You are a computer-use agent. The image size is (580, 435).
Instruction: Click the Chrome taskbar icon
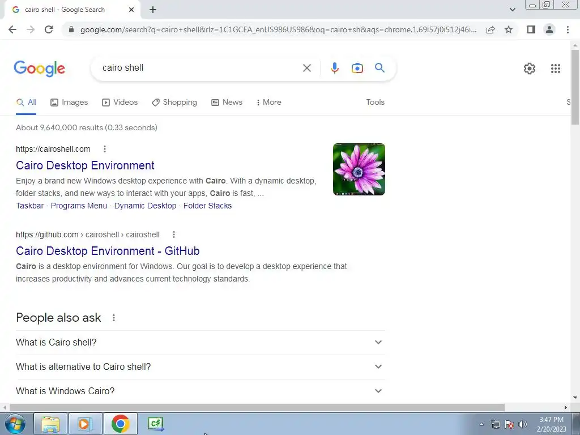point(120,424)
